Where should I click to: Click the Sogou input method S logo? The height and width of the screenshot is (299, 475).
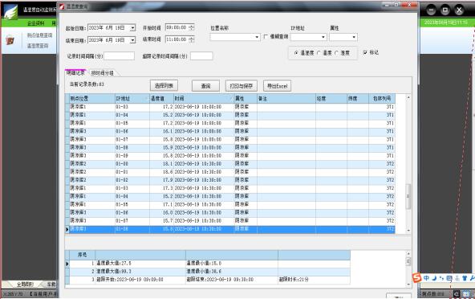coord(417,277)
